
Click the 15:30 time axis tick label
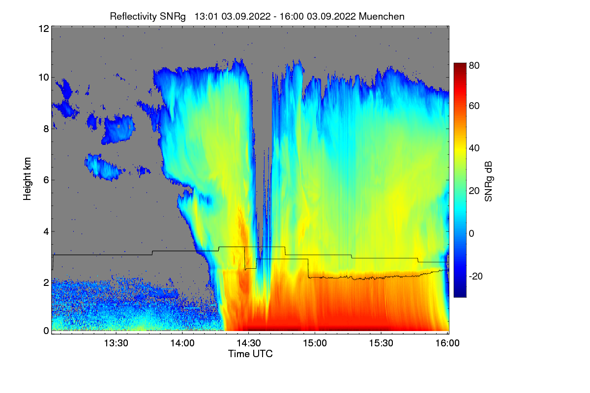(381, 343)
